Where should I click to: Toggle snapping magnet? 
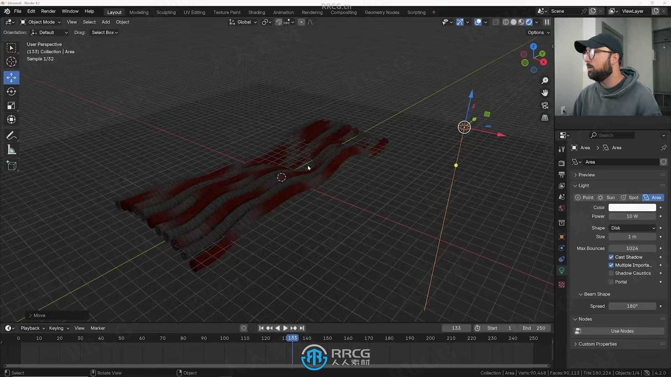click(x=279, y=22)
